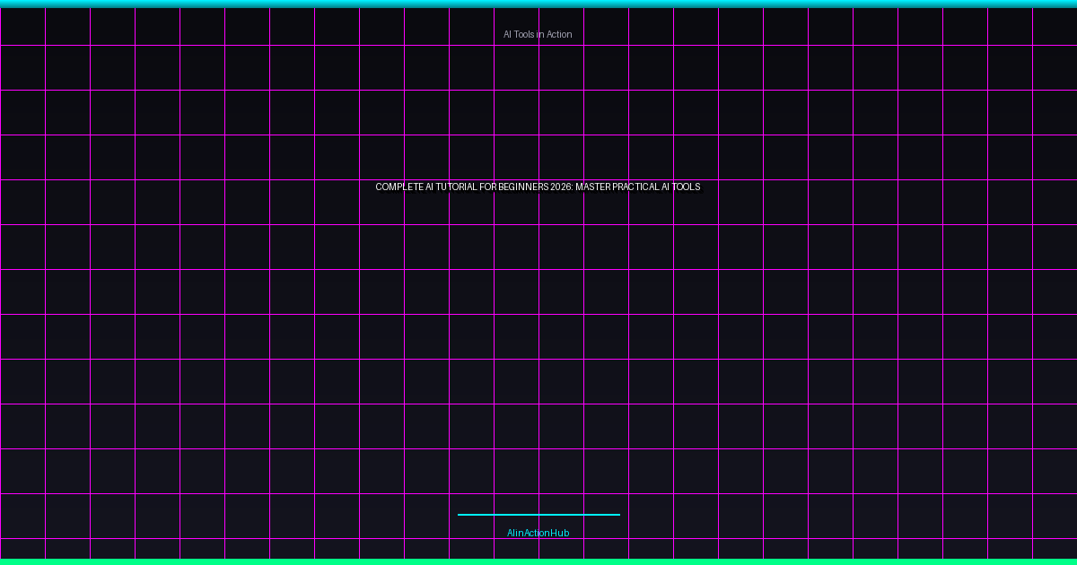Select the main title text
The height and width of the screenshot is (565, 1077).
click(x=538, y=187)
